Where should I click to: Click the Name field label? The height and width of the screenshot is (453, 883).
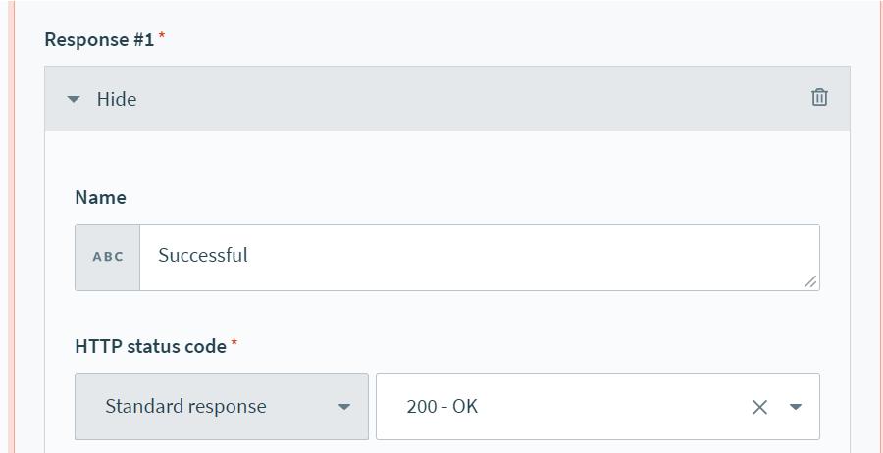pyautogui.click(x=100, y=197)
